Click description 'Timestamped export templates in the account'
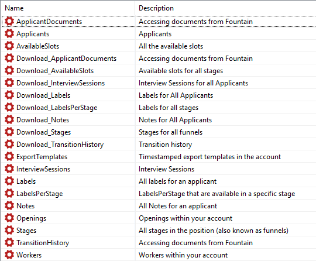The image size is (316, 261). (209, 157)
